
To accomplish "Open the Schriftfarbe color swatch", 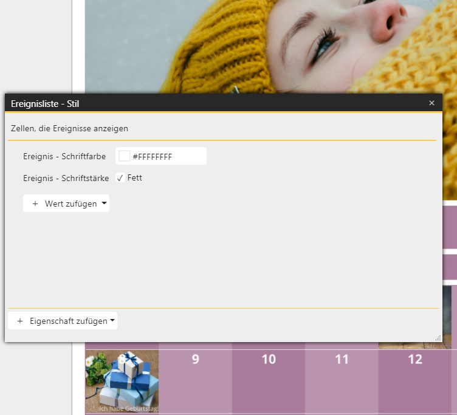I will tap(125, 156).
